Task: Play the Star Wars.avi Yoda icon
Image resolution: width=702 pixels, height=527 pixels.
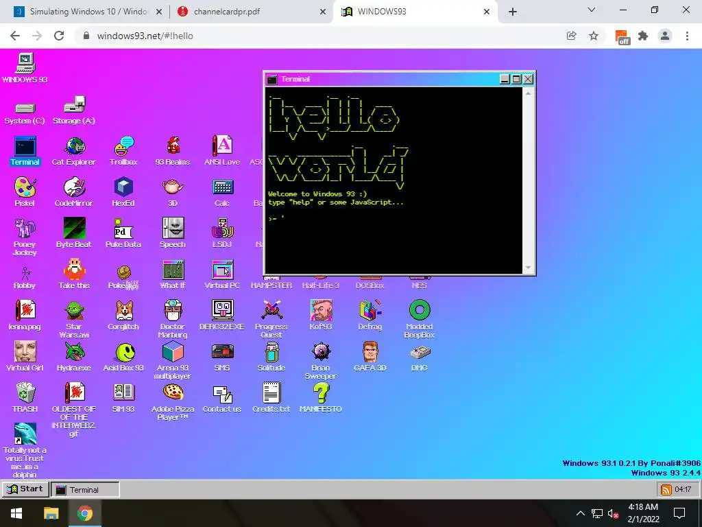Action: click(74, 311)
